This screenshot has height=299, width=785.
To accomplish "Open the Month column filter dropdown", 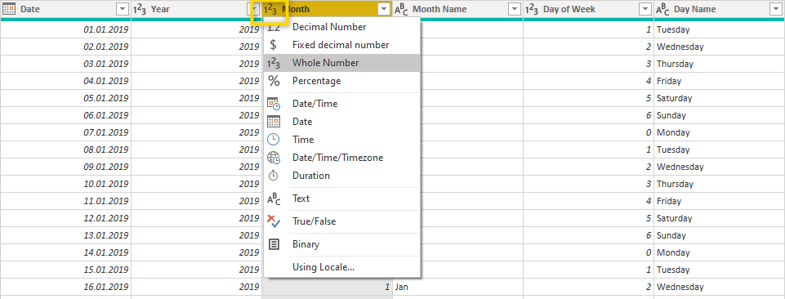I will [384, 9].
